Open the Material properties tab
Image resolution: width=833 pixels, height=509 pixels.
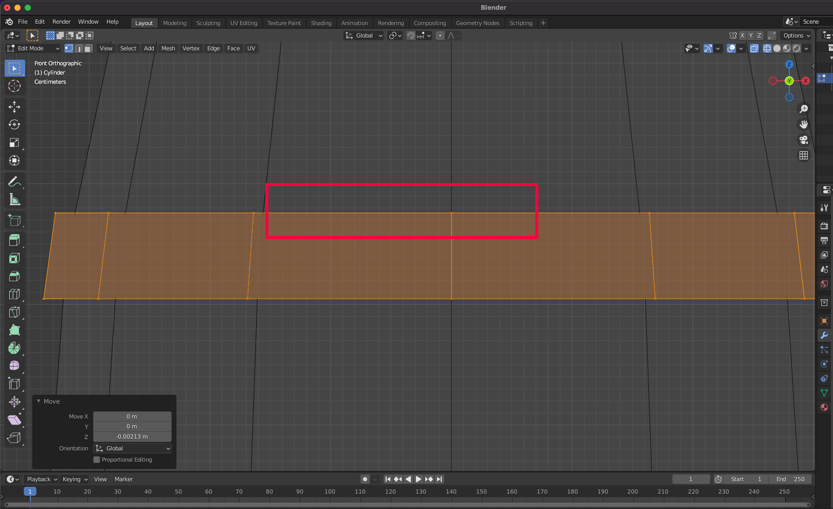point(824,407)
